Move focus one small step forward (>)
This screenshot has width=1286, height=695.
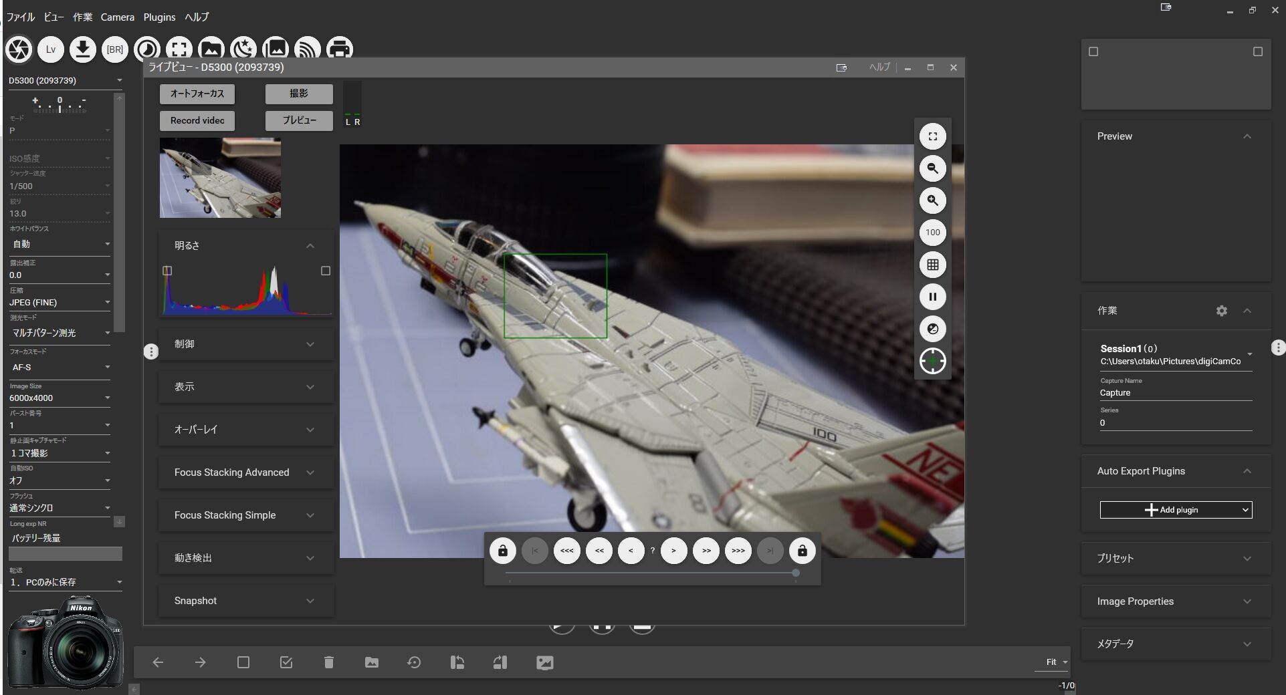click(x=674, y=551)
